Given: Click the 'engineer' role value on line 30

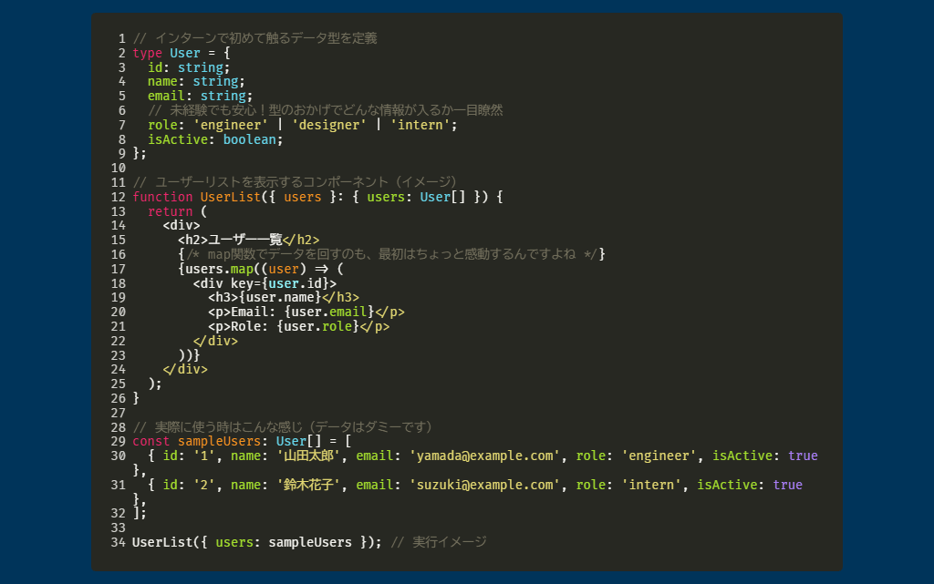Looking at the screenshot, I should [659, 456].
